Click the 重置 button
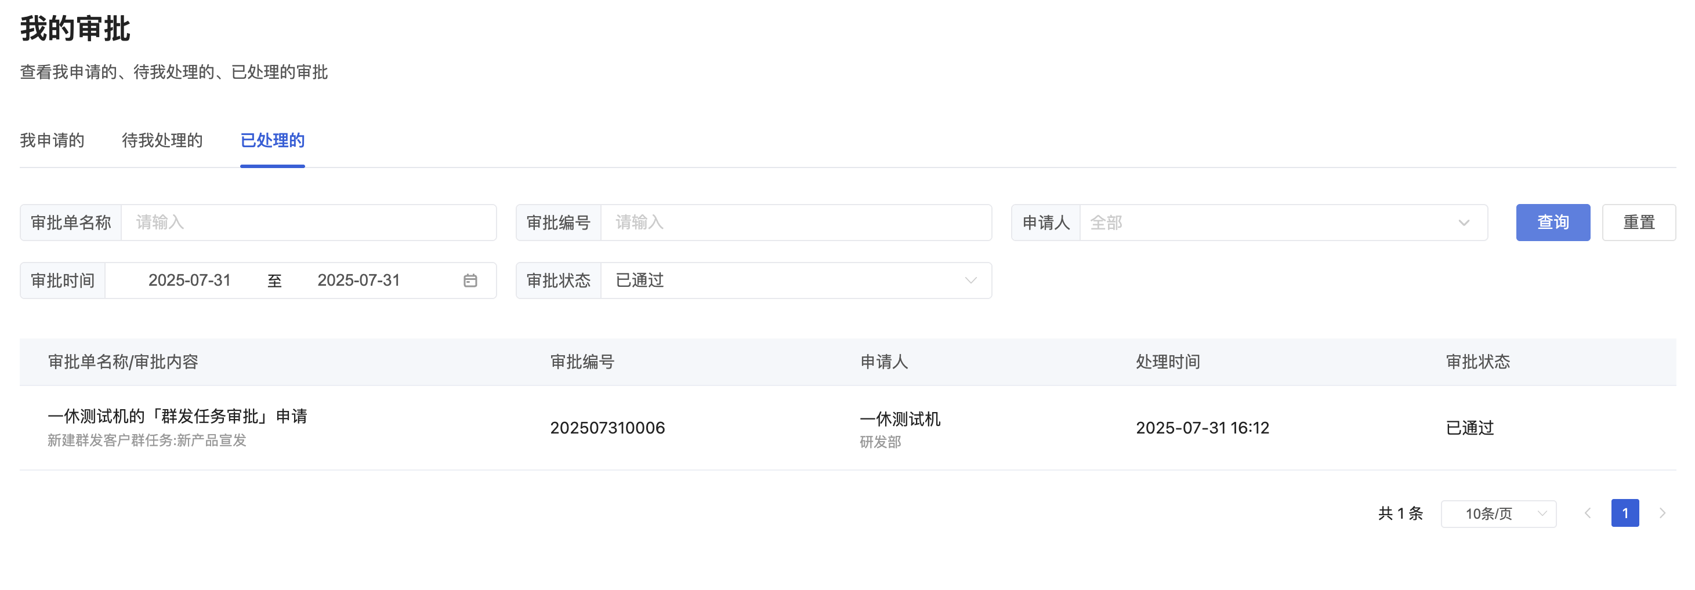Screen dimensions: 1695x590 (1638, 223)
